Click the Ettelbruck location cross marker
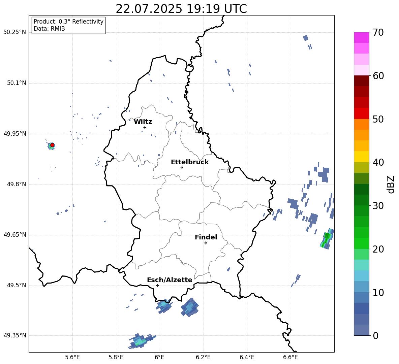The height and width of the screenshot is (364, 399). [x=182, y=168]
